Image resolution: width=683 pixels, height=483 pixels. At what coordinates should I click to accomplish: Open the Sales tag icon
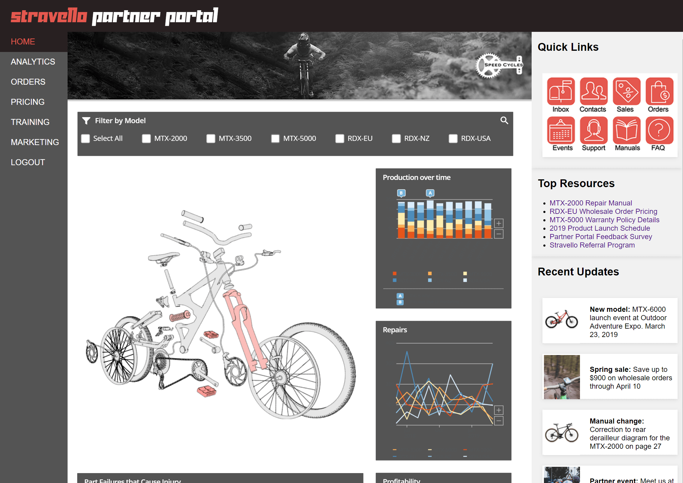tap(627, 91)
